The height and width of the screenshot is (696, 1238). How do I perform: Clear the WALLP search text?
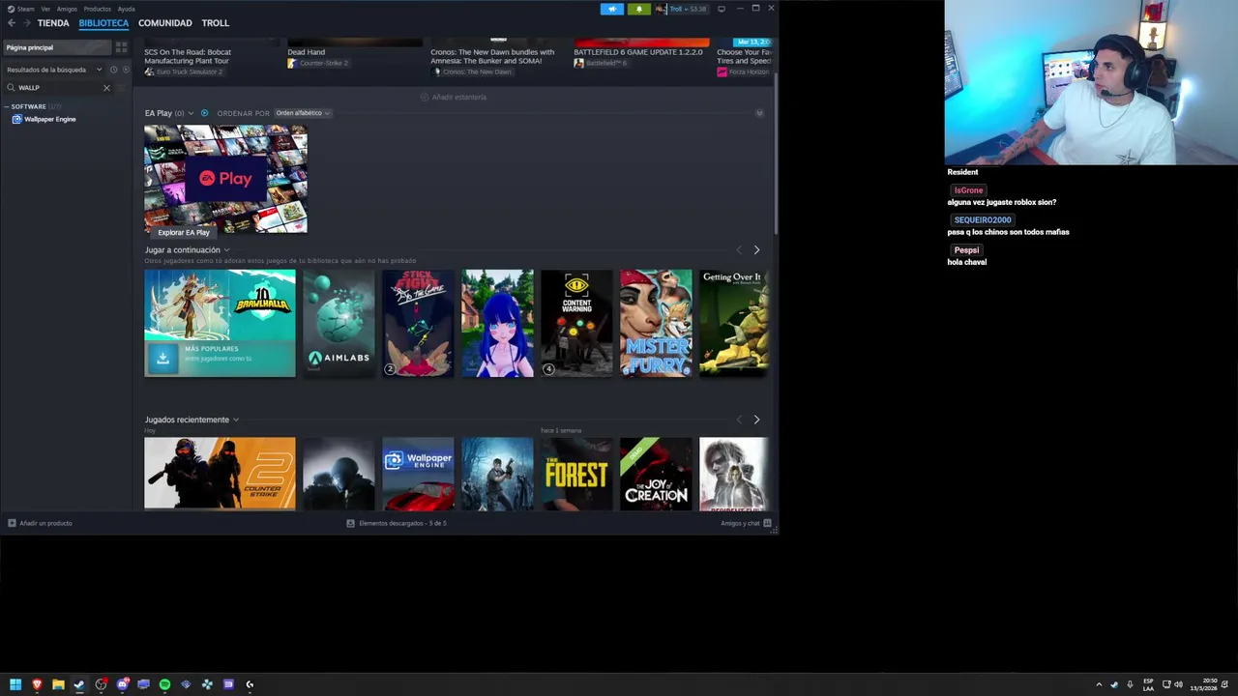point(106,88)
